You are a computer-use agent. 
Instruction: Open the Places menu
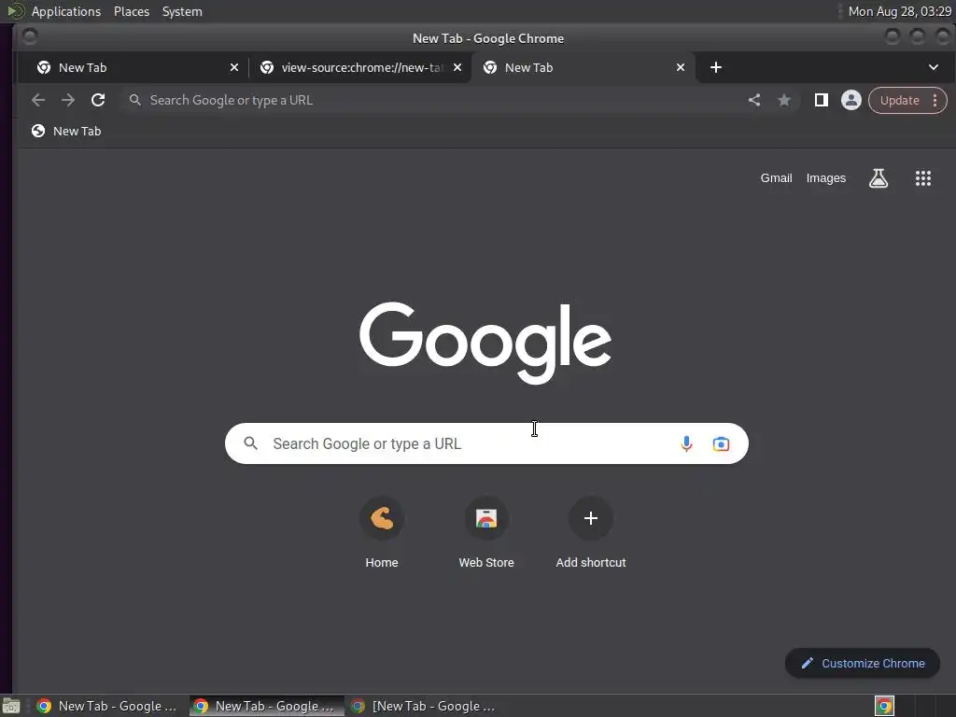[131, 11]
